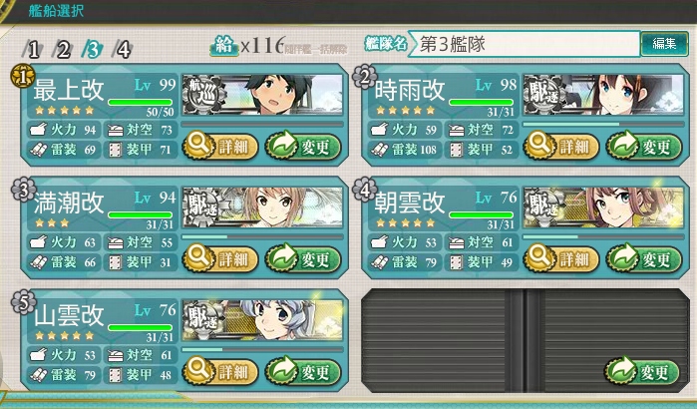Screen dimensions: 697x409
Task: Select fleet tab 4
Action: (x=123, y=49)
